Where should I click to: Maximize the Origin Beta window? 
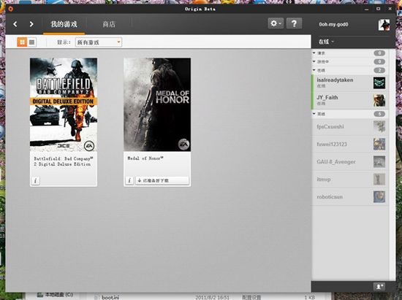[x=378, y=9]
